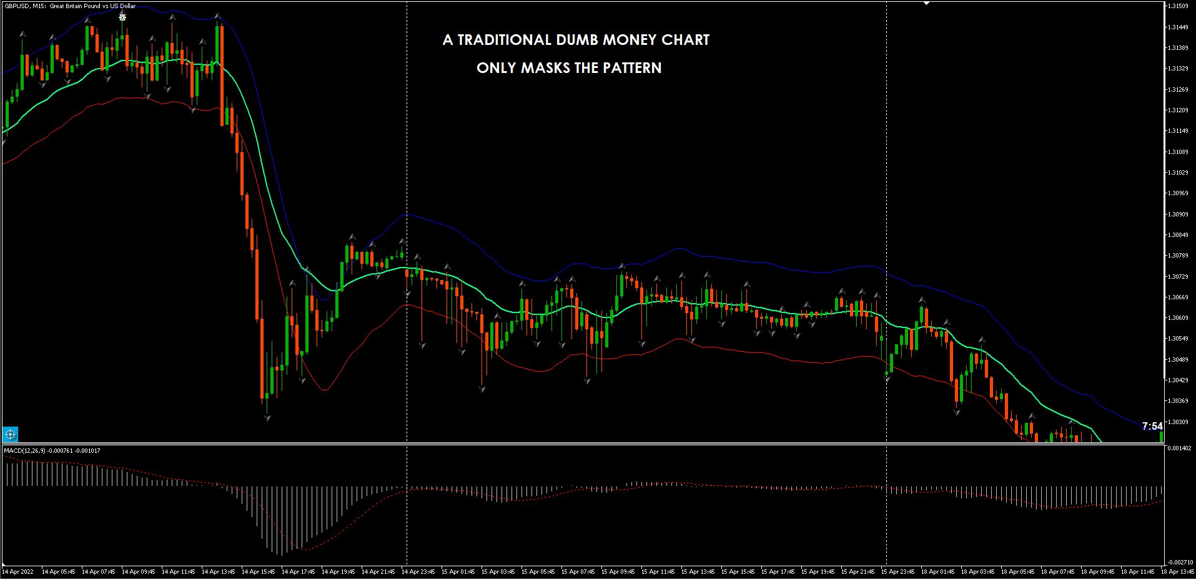Image resolution: width=1196 pixels, height=580 pixels.
Task: Click the 14 Apr 2022 date label
Action: point(18,571)
